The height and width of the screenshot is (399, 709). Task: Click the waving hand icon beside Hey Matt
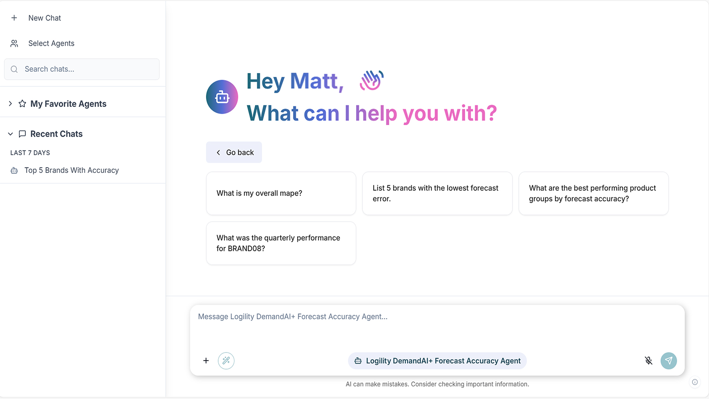point(371,80)
